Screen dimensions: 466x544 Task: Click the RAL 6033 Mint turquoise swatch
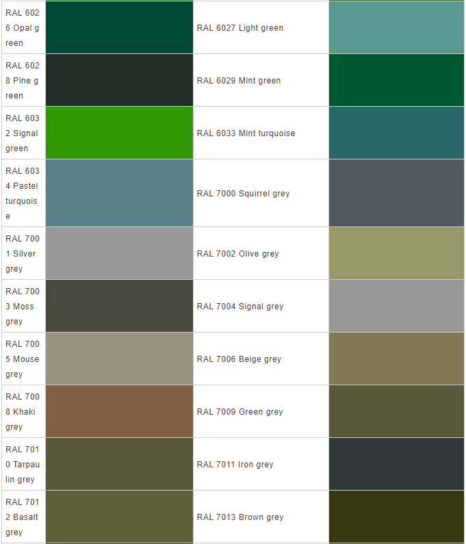point(396,133)
